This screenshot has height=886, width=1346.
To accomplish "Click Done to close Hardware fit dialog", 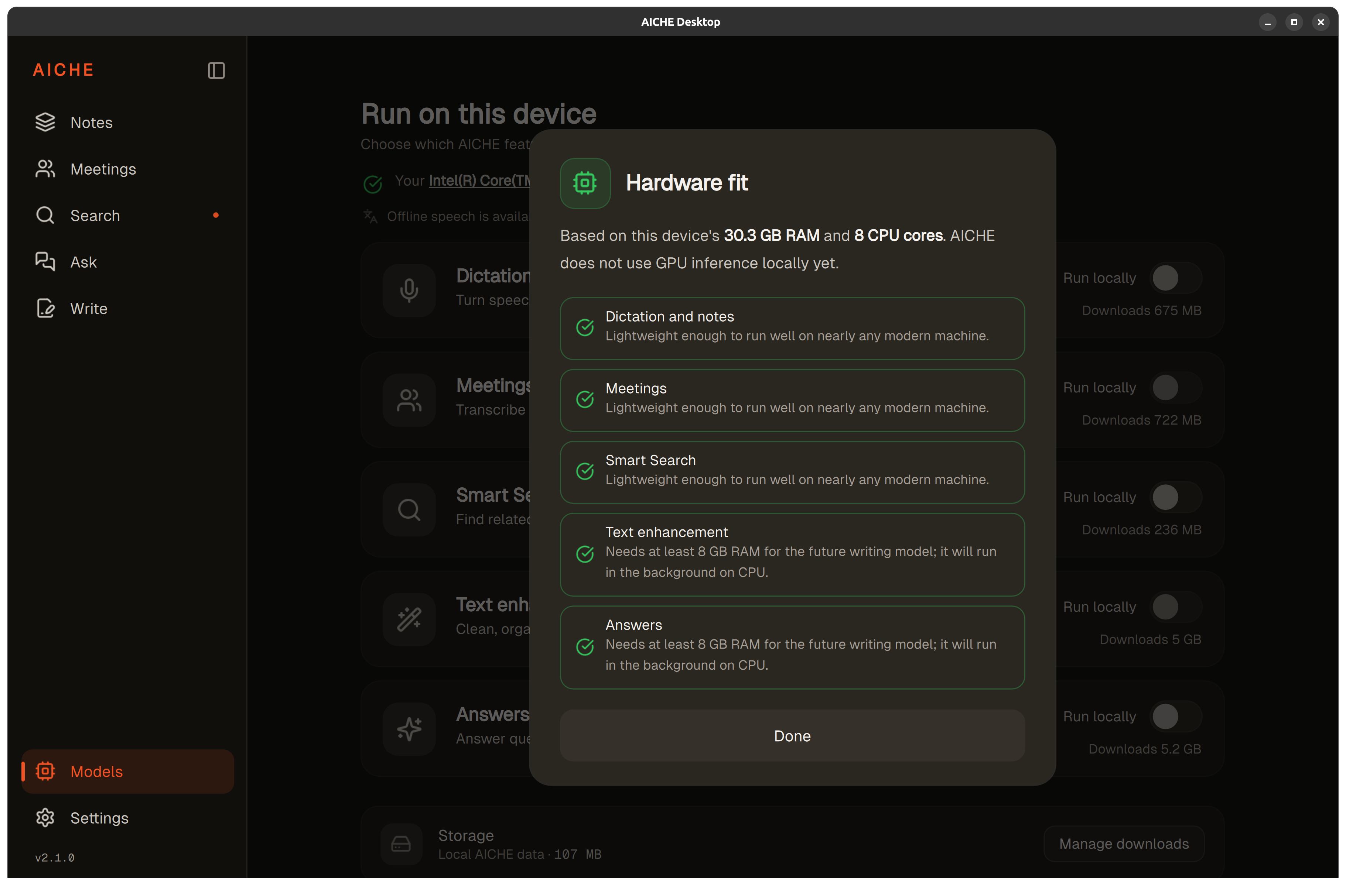I will tap(792, 736).
